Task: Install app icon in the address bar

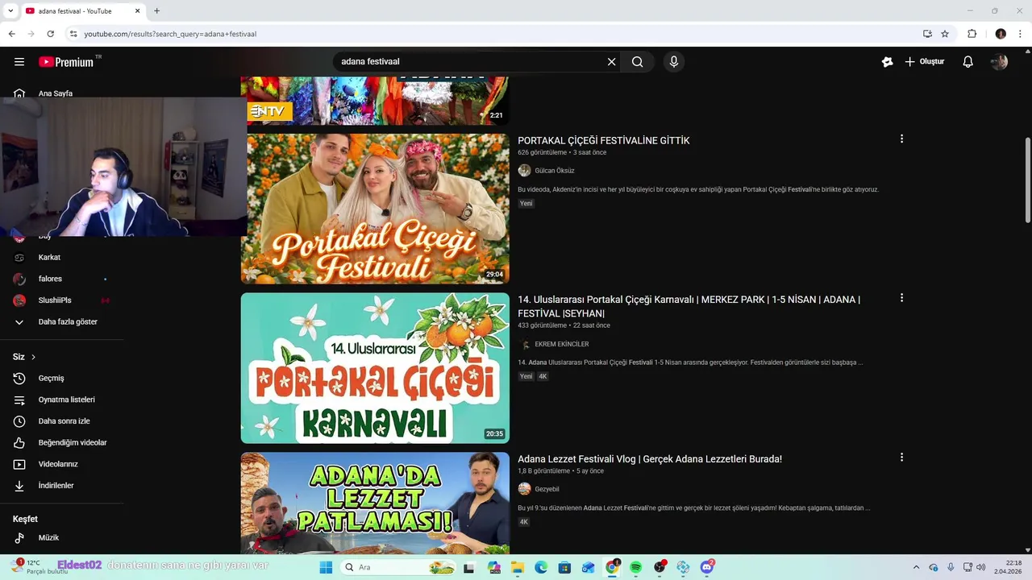Action: (927, 34)
